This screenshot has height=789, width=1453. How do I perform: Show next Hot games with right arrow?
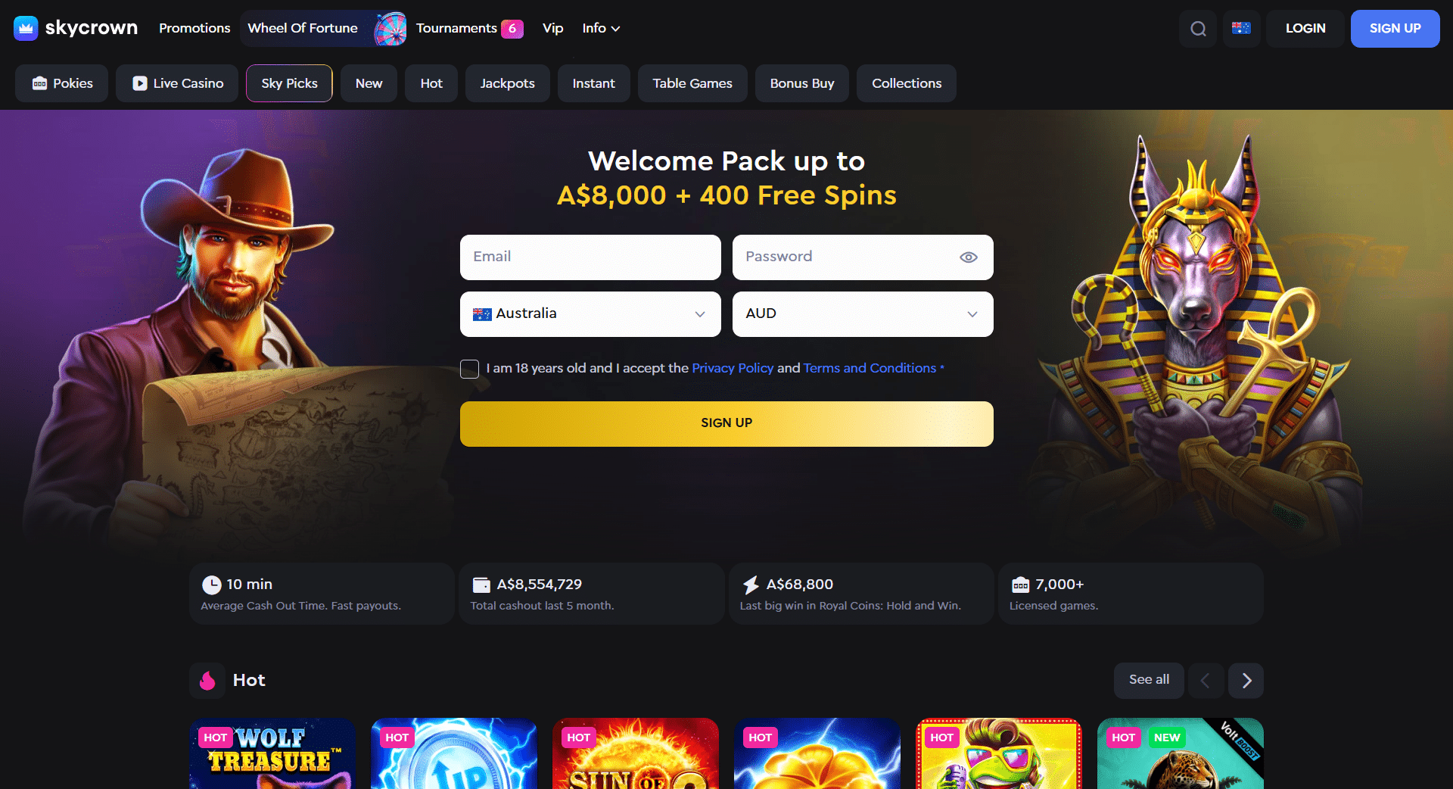[x=1246, y=681]
